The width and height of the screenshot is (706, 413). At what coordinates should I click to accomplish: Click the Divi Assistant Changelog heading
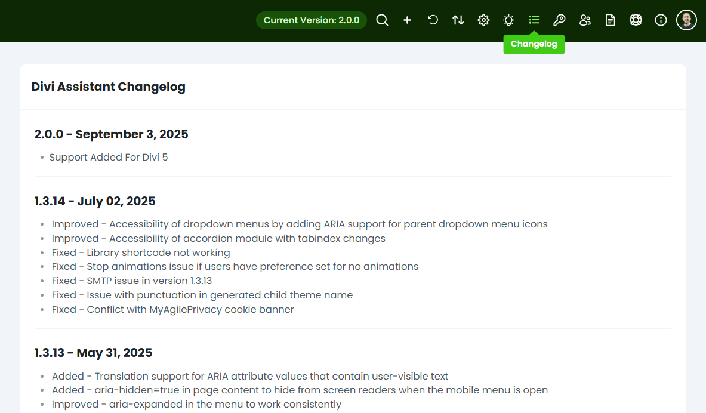point(109,87)
